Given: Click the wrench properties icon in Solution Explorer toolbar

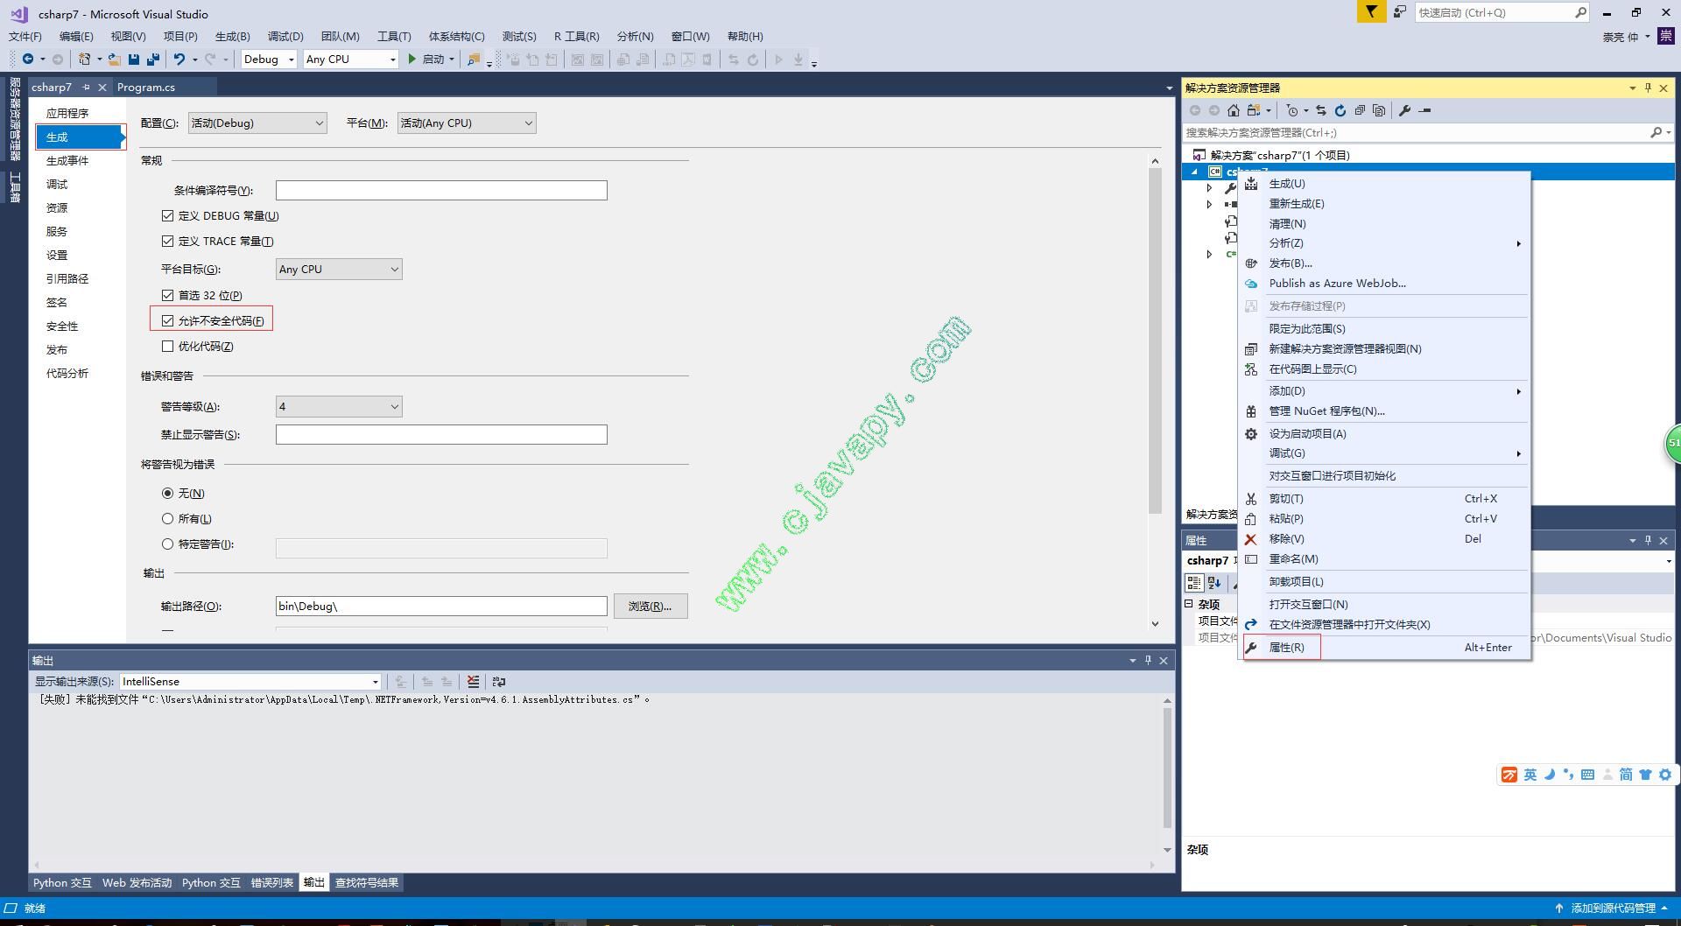Looking at the screenshot, I should click(1405, 110).
